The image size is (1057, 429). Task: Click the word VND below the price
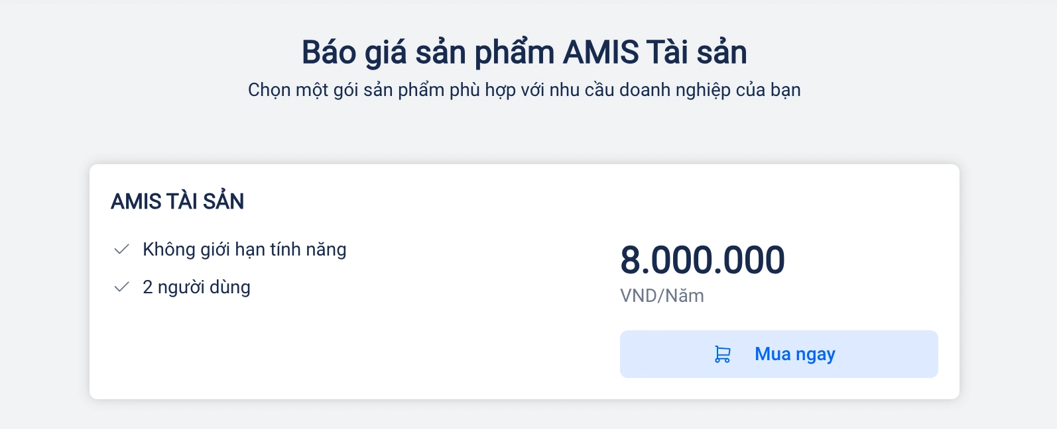pyautogui.click(x=639, y=295)
